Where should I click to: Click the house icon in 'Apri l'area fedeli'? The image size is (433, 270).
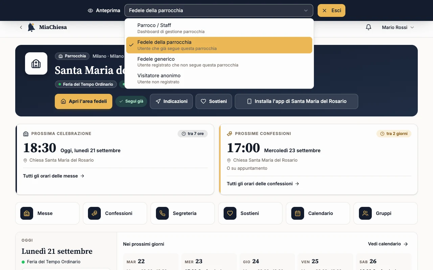pos(63,101)
